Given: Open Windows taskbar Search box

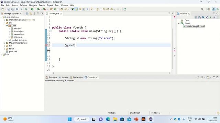Looking at the screenshot, I should coord(82,119).
